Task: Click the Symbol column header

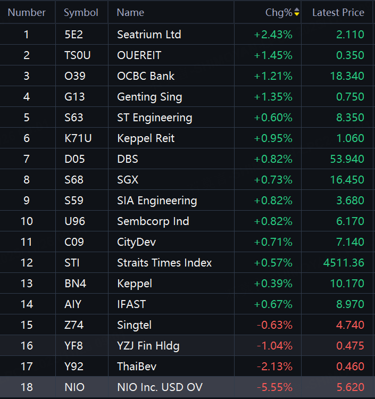Action: click(81, 12)
